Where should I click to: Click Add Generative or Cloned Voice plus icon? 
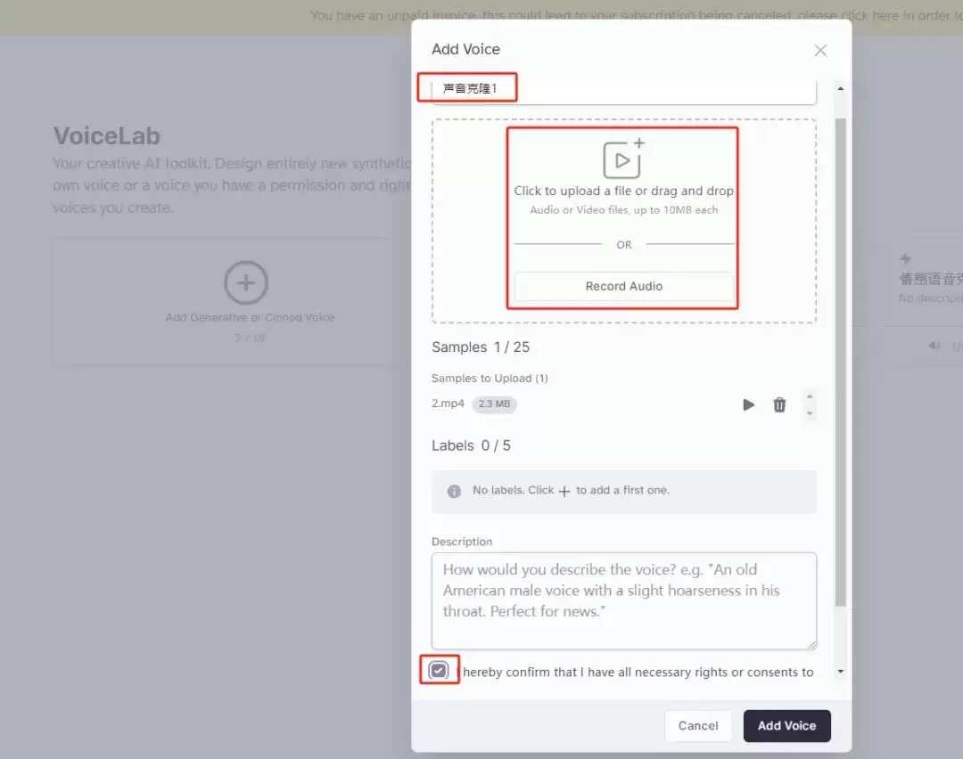coord(246,283)
